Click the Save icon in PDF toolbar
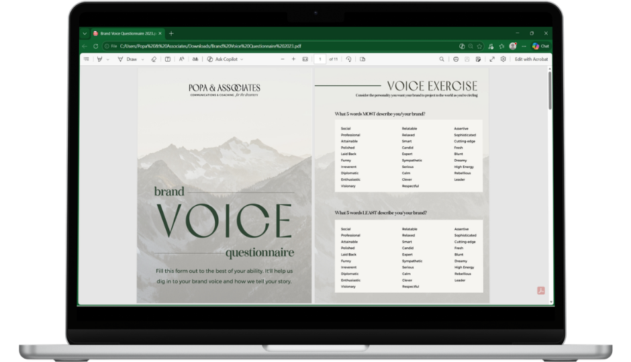 (467, 59)
